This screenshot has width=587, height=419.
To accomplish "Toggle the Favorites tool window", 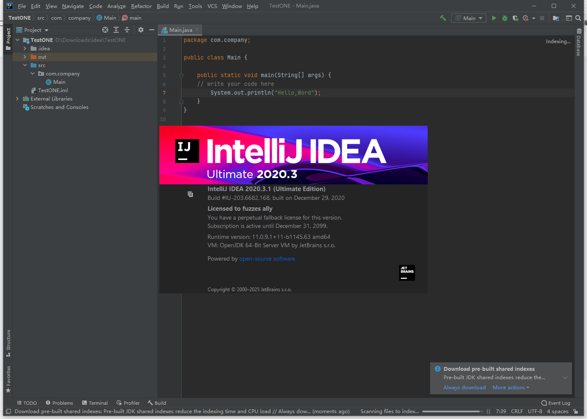I will [8, 379].
